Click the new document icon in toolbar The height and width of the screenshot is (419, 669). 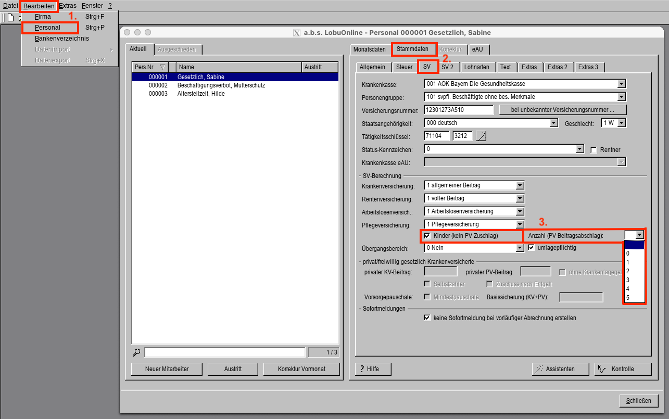[x=10, y=18]
